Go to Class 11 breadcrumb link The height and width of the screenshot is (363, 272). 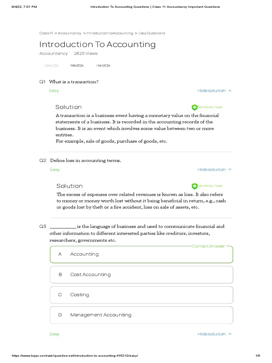46,33
